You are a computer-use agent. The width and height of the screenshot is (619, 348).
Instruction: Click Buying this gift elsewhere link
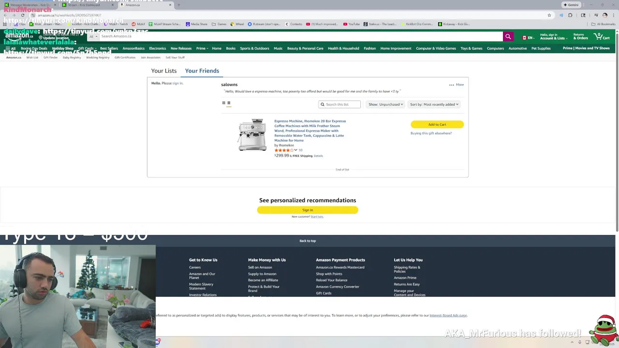click(x=431, y=133)
